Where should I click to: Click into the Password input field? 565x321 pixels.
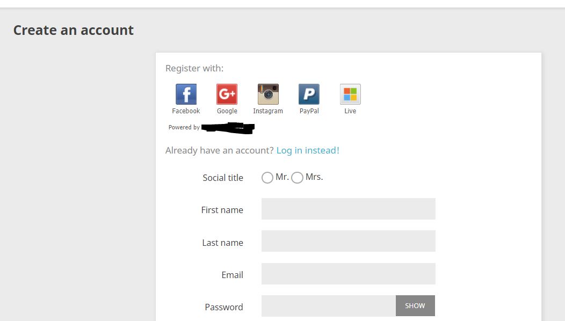coord(328,306)
